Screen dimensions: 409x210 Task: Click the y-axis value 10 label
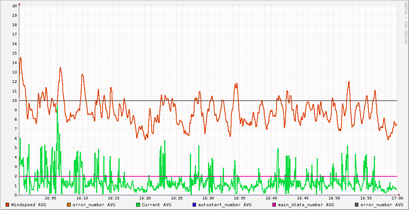coord(14,101)
